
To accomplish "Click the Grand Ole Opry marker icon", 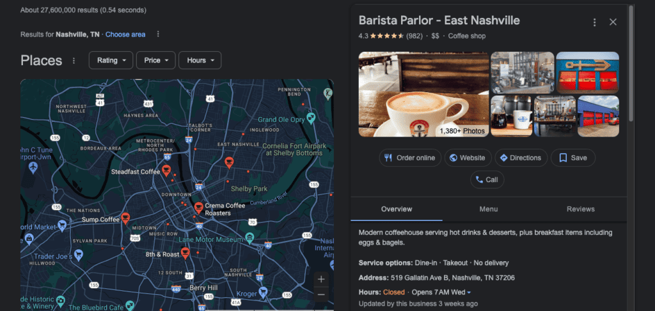I will coord(310,117).
